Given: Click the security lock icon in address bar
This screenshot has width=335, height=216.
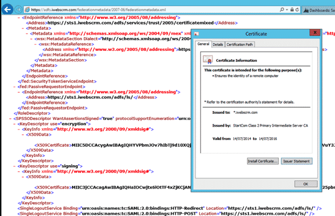Looking at the screenshot, I should click(x=292, y=9).
